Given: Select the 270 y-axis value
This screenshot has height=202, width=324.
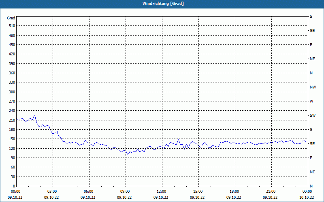Looking at the screenshot, I should pyautogui.click(x=12, y=101).
